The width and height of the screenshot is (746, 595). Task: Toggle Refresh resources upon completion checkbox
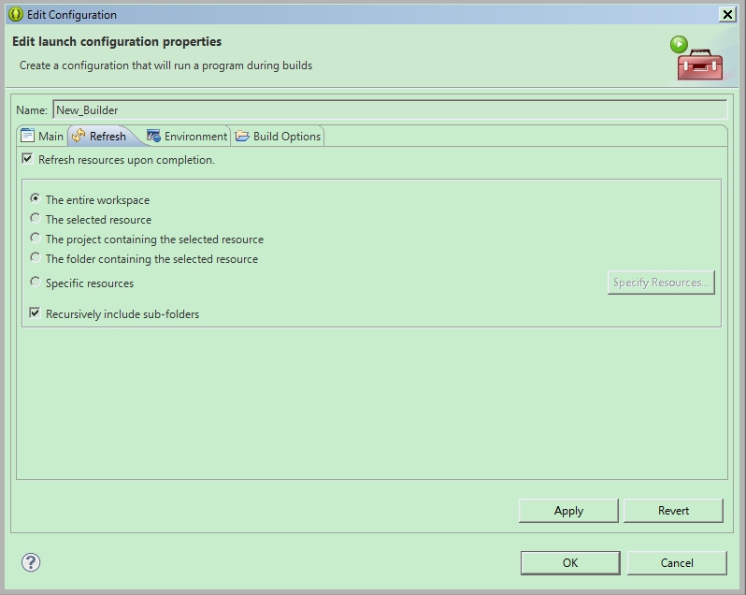pos(27,158)
